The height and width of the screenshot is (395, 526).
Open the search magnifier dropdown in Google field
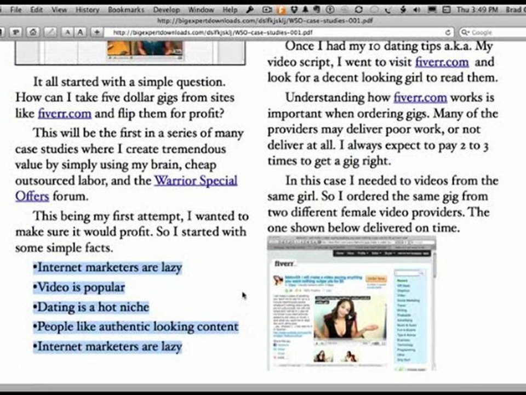pos(465,32)
